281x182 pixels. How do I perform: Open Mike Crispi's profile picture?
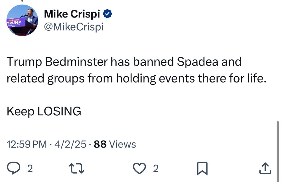[22, 20]
